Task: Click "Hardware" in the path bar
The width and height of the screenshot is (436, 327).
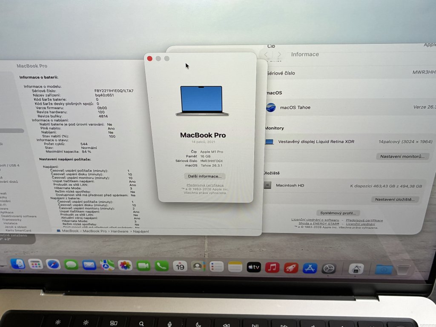Action: 120,231
